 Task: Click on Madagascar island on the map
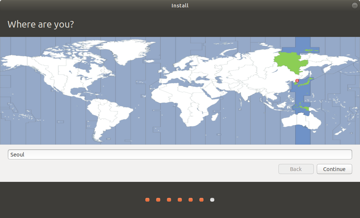[215, 117]
